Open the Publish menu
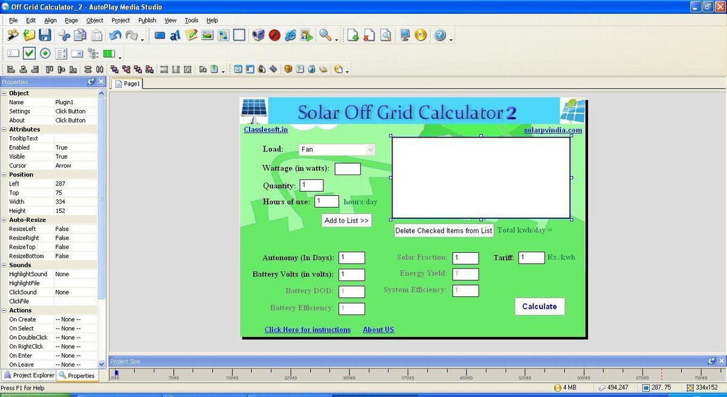Image resolution: width=727 pixels, height=397 pixels. pyautogui.click(x=147, y=20)
